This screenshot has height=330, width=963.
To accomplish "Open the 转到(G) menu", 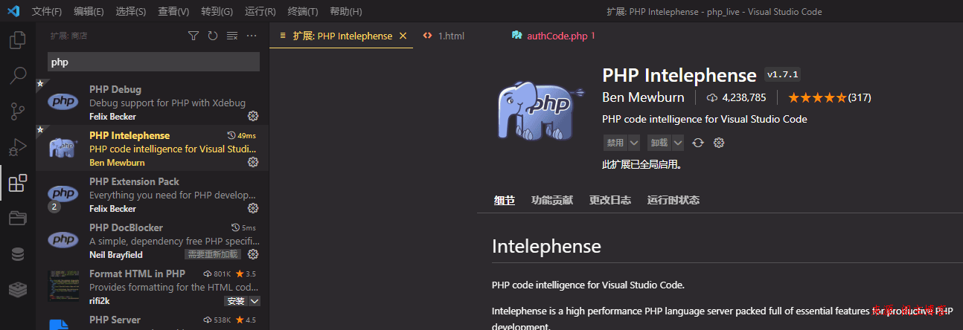I will pyautogui.click(x=217, y=12).
